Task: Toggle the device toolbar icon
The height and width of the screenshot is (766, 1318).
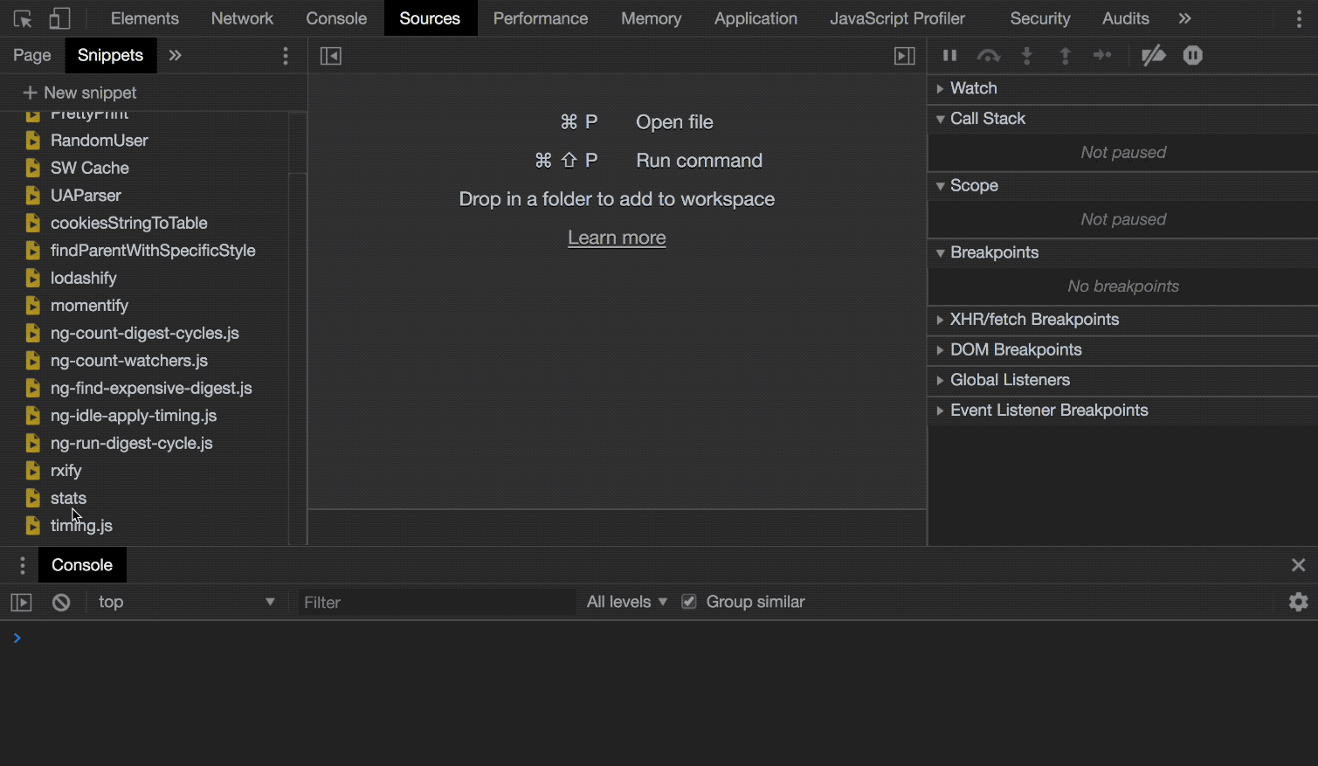Action: 59,18
